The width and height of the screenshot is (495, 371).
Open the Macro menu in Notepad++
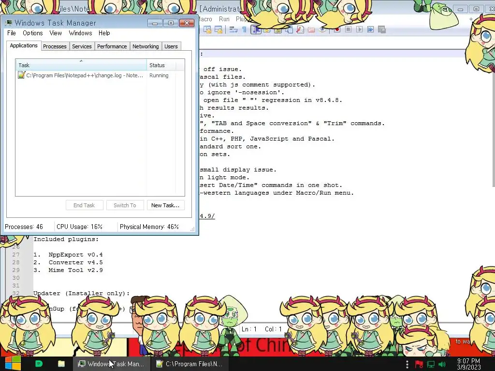tap(206, 19)
